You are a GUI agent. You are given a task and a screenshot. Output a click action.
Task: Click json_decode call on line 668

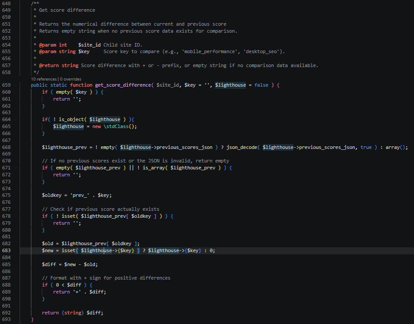[x=241, y=147]
